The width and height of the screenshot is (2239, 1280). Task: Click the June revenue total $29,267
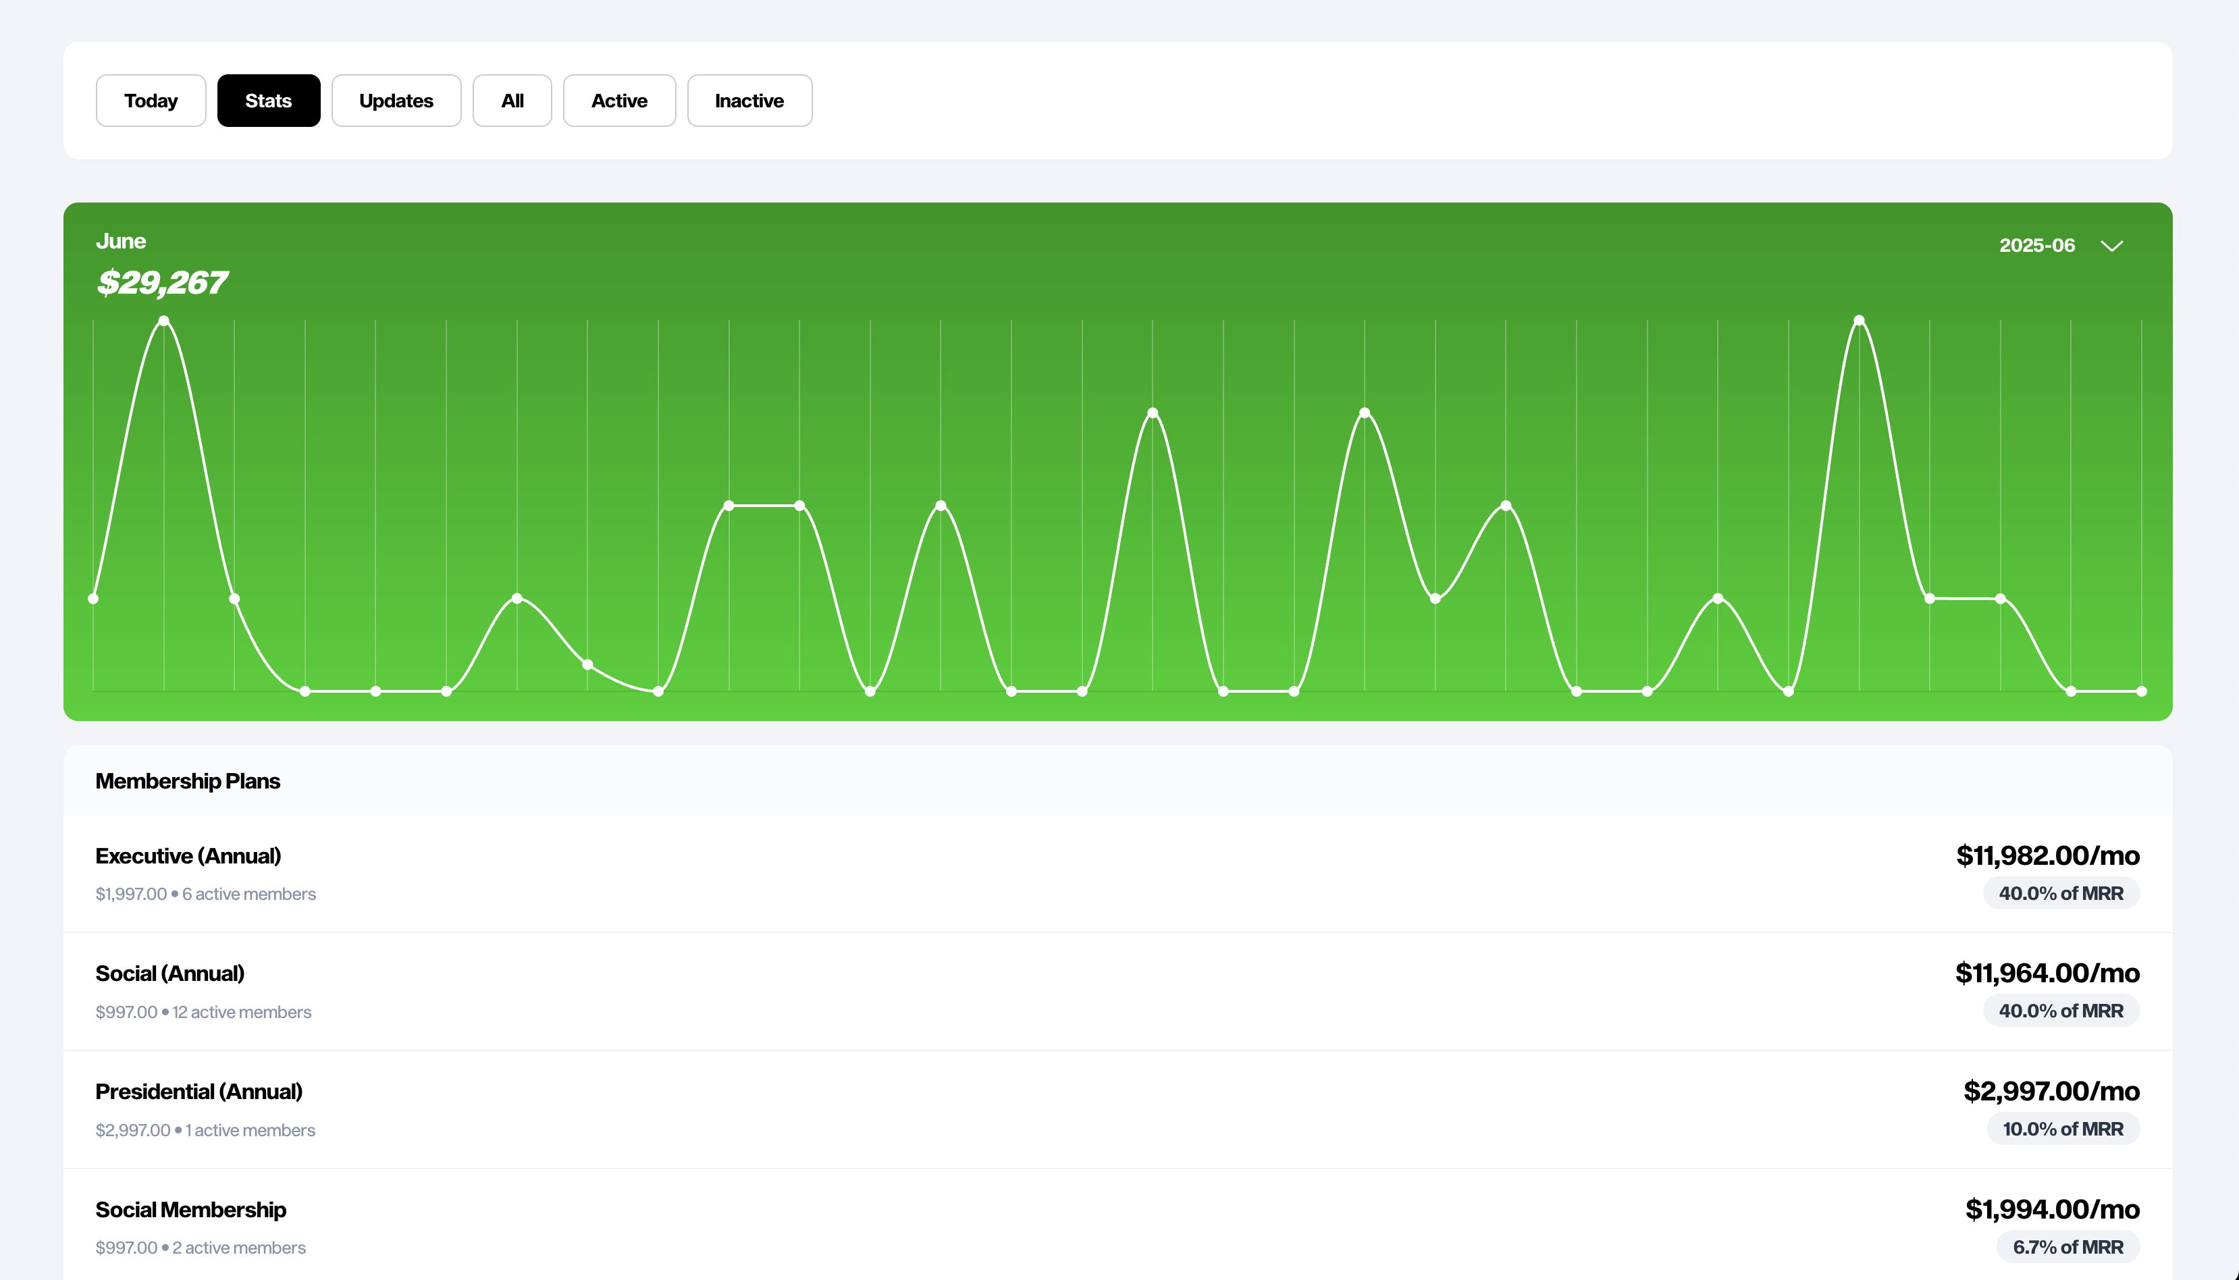tap(162, 283)
